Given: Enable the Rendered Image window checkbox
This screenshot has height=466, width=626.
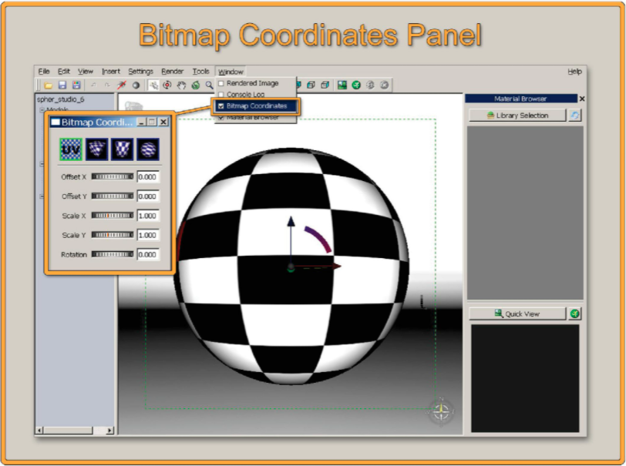Looking at the screenshot, I should tap(221, 83).
